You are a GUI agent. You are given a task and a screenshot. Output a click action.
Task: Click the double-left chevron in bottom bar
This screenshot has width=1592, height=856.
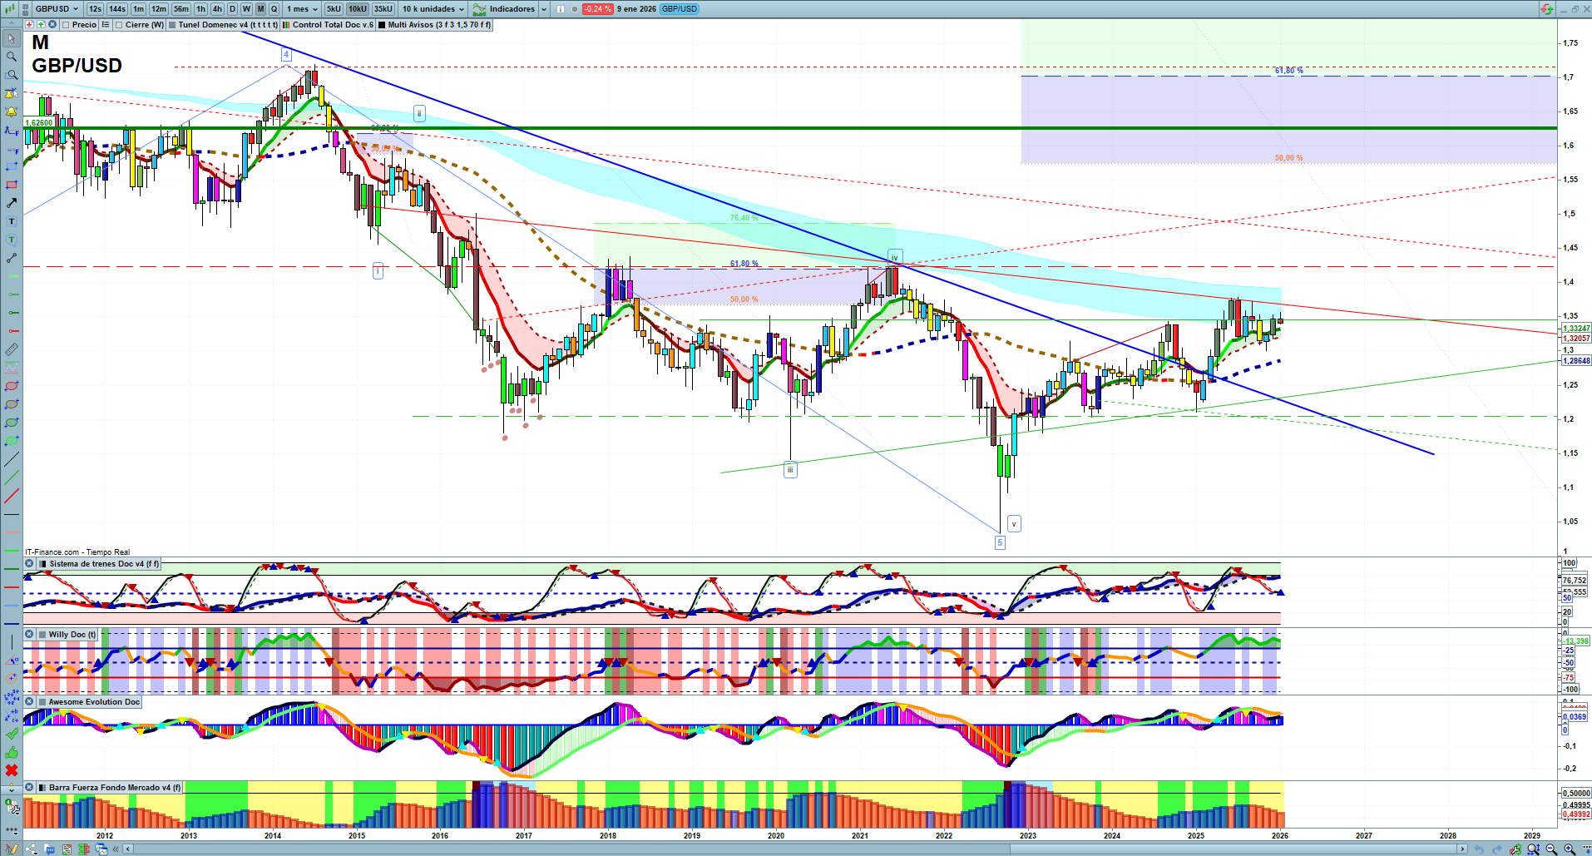pos(116,849)
